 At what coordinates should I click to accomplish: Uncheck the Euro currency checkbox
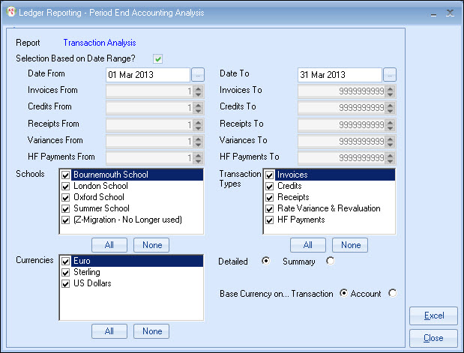click(67, 262)
